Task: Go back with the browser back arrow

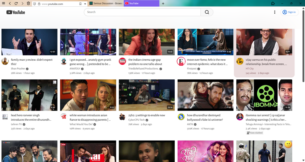Action: point(10,3)
